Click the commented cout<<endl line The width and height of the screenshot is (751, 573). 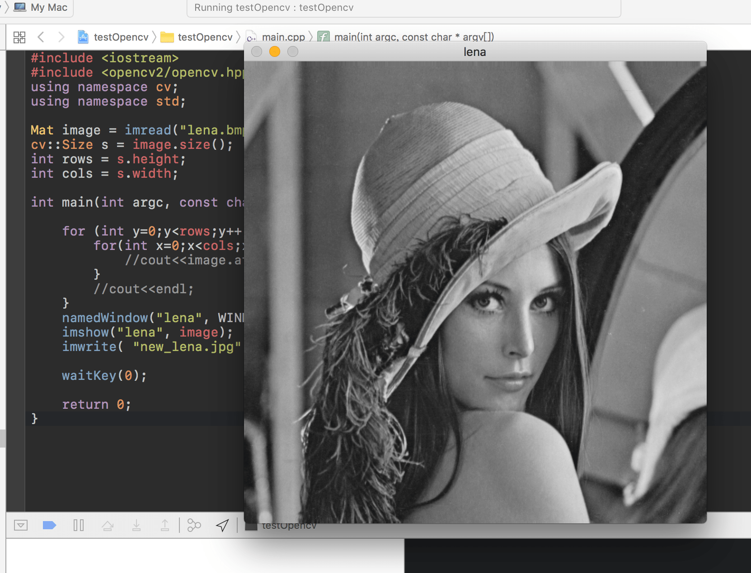click(144, 289)
